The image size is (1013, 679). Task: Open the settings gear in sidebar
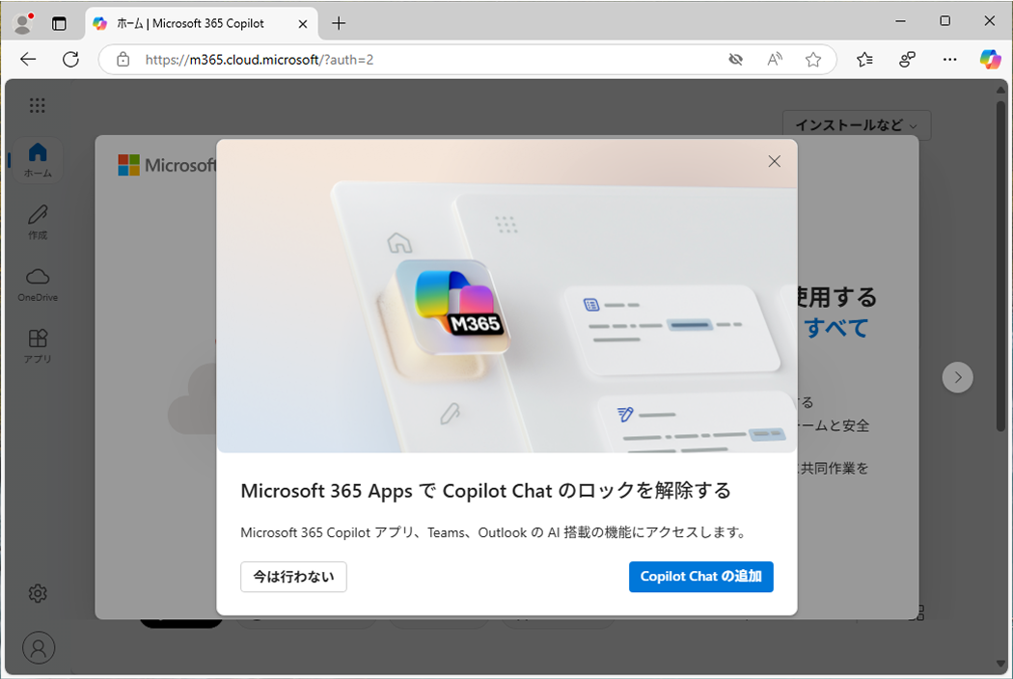(x=38, y=593)
